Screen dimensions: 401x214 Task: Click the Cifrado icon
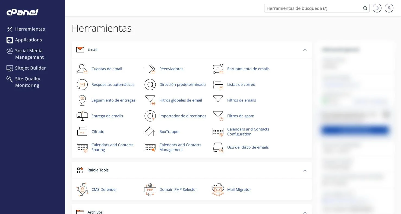coord(82,132)
